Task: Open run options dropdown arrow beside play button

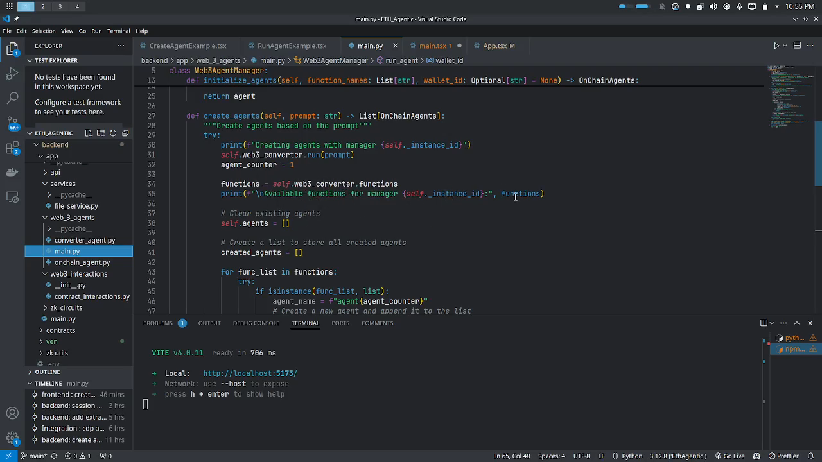Action: [x=785, y=46]
